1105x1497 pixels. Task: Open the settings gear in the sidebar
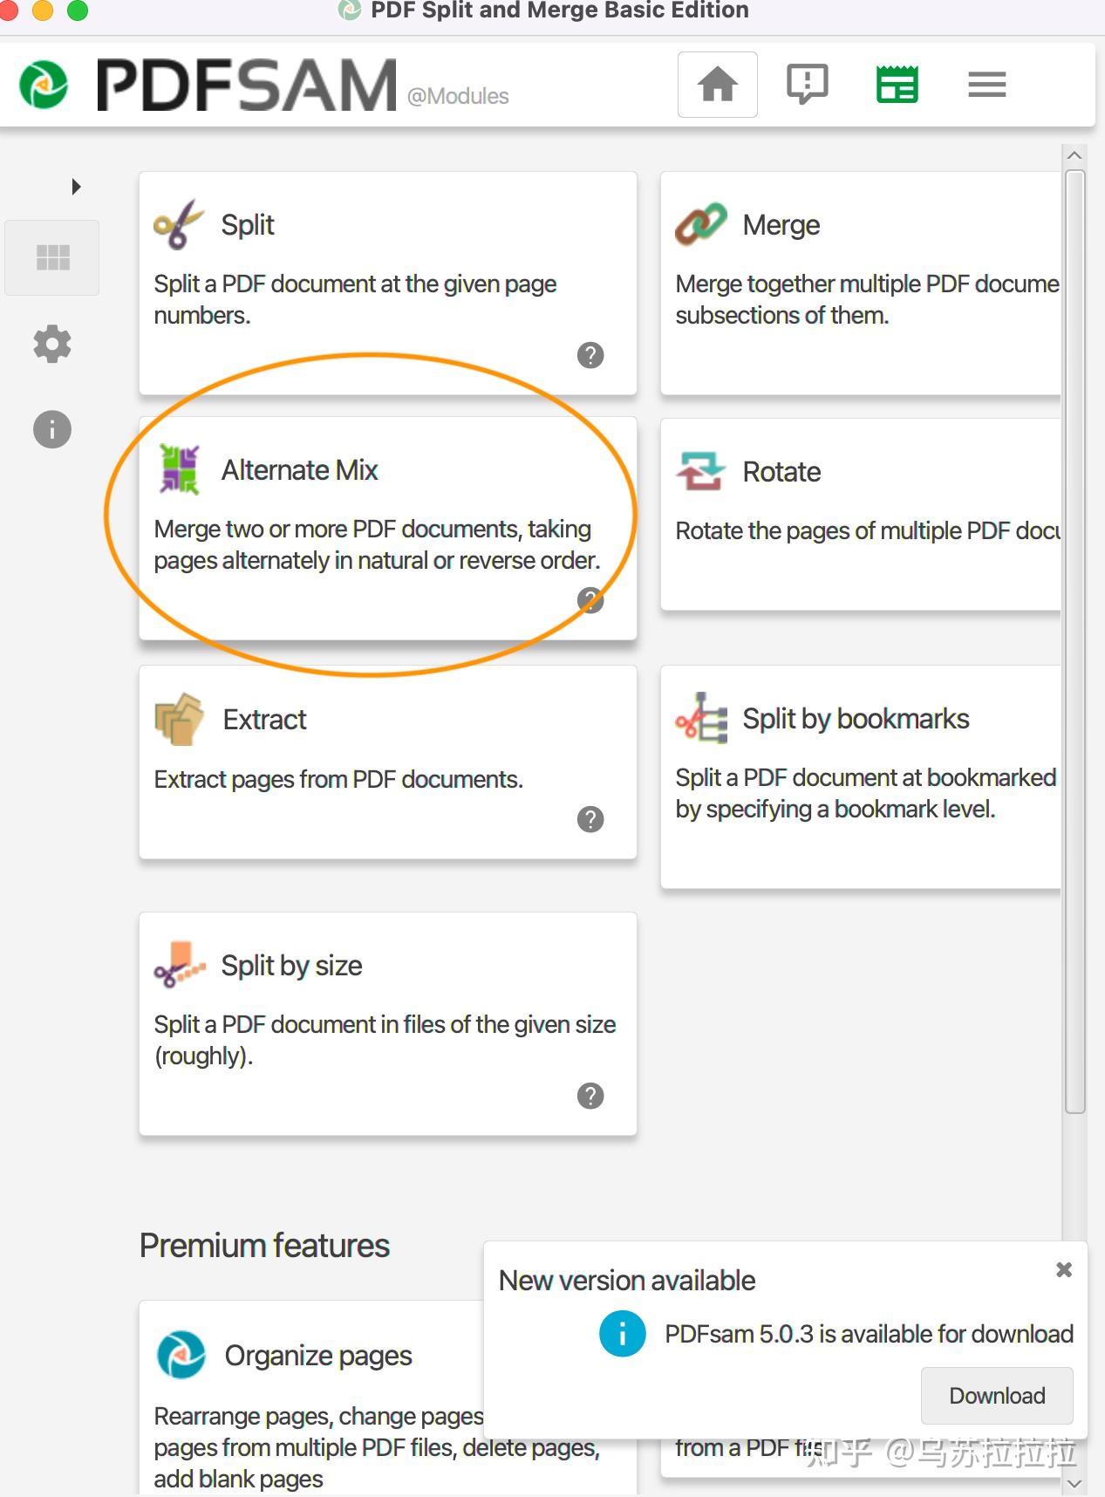tap(51, 343)
